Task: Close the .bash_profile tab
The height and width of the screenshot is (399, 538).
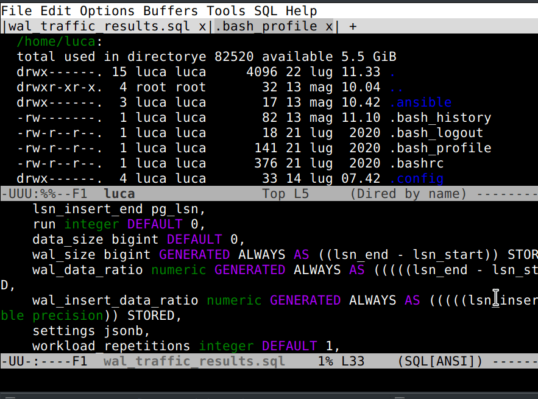Action: point(327,26)
